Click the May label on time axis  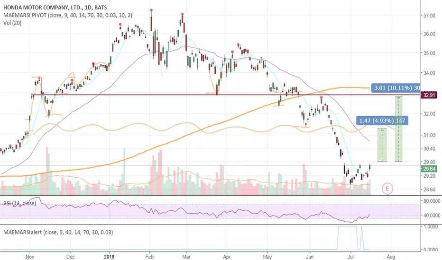coord(267,257)
